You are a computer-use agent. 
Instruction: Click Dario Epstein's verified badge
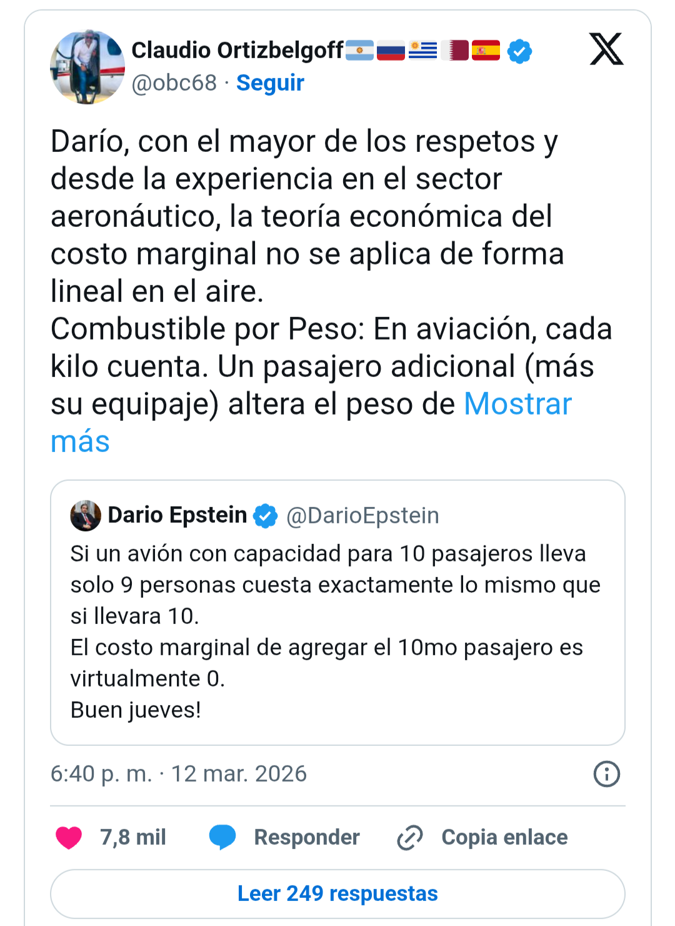pyautogui.click(x=266, y=516)
